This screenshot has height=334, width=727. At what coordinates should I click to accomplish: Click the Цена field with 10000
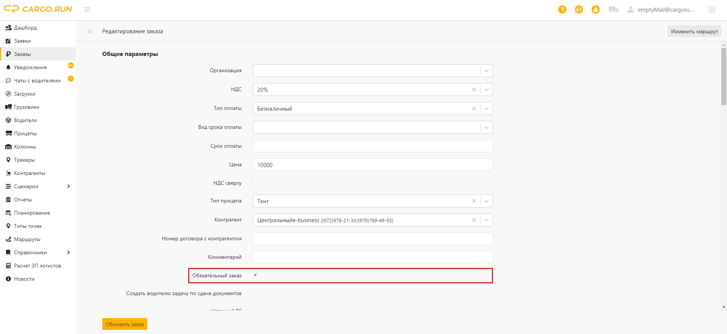pyautogui.click(x=373, y=165)
